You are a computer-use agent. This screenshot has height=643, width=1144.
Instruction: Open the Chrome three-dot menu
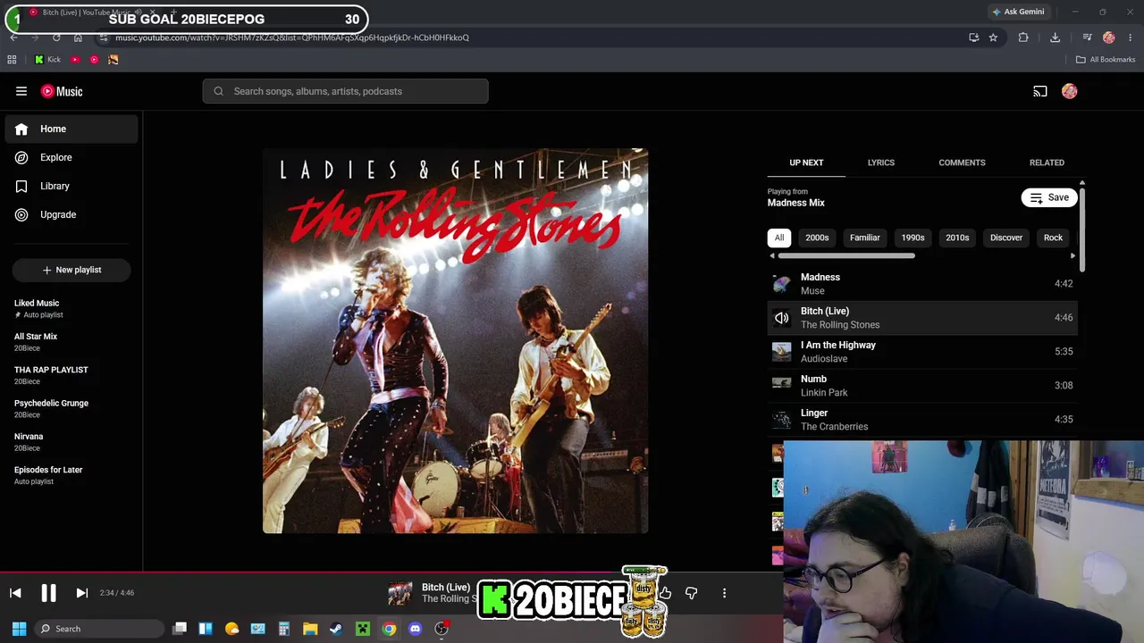click(x=1131, y=38)
